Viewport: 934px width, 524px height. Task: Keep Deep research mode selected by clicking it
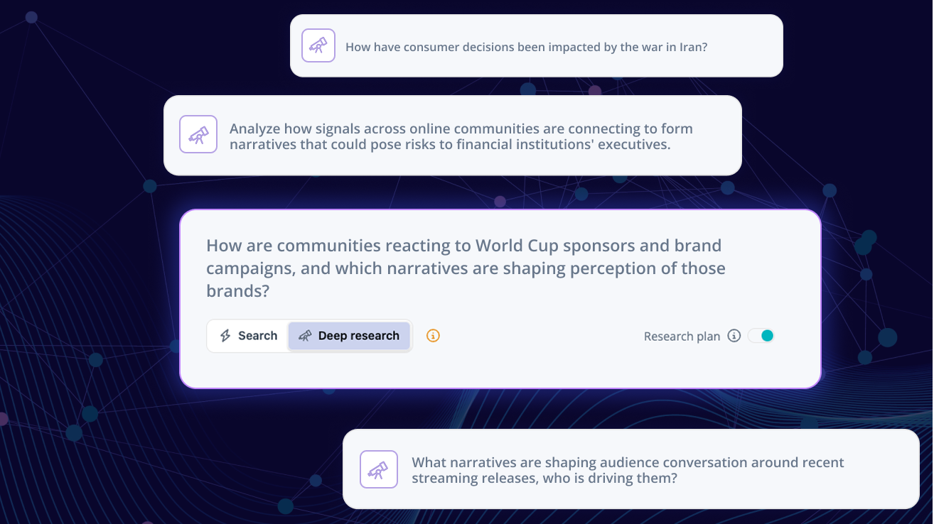(x=350, y=335)
